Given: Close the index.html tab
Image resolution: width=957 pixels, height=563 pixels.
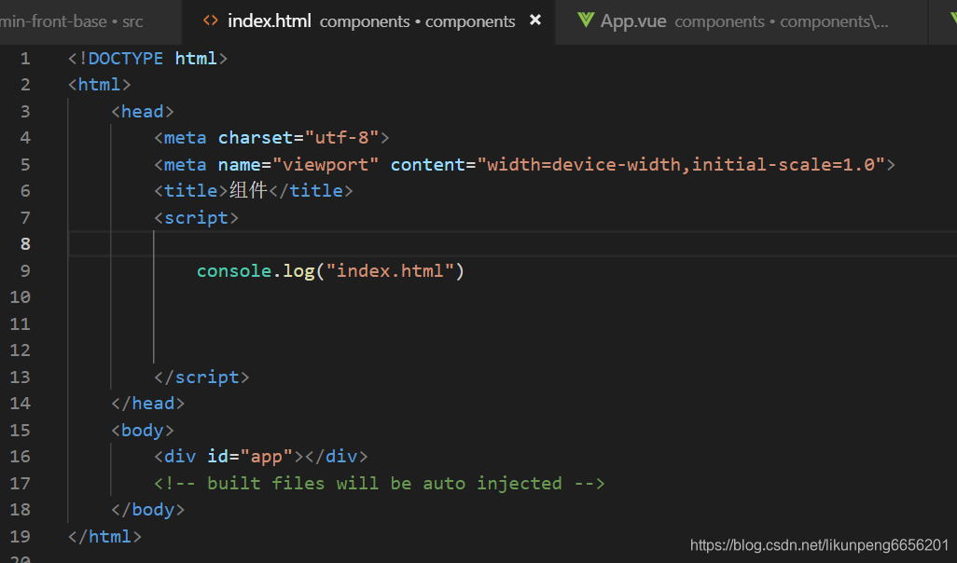Looking at the screenshot, I should [535, 21].
